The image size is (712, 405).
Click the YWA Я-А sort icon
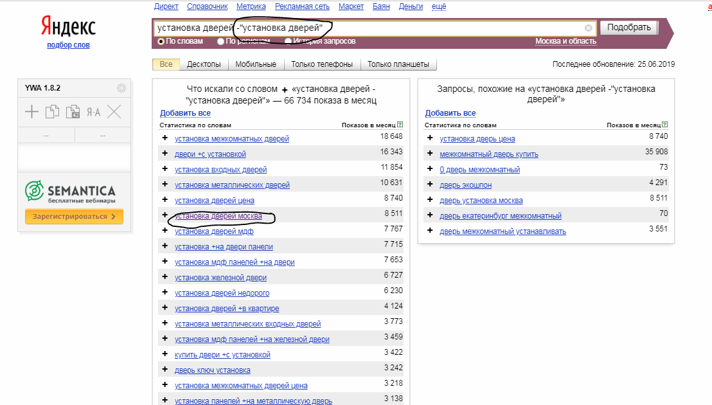coord(94,112)
